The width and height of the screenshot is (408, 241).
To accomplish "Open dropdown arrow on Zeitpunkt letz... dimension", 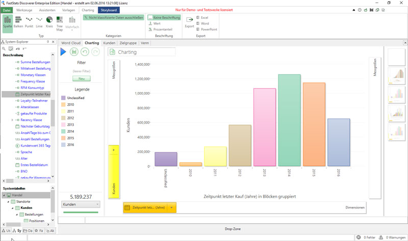I will [172, 207].
